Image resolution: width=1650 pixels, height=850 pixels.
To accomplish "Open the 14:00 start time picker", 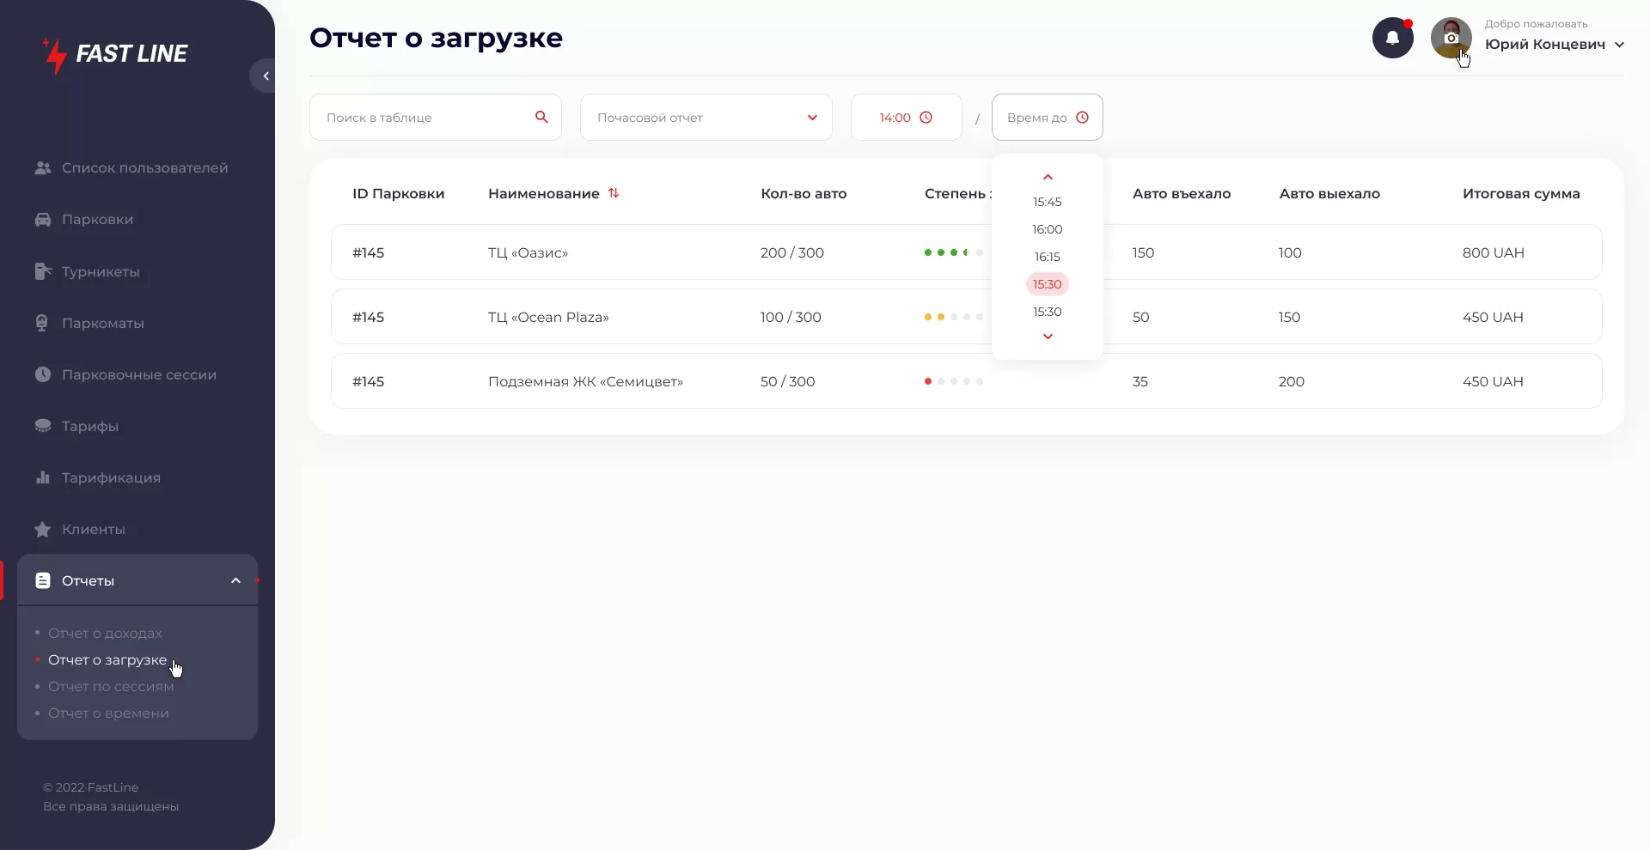I will pyautogui.click(x=906, y=118).
